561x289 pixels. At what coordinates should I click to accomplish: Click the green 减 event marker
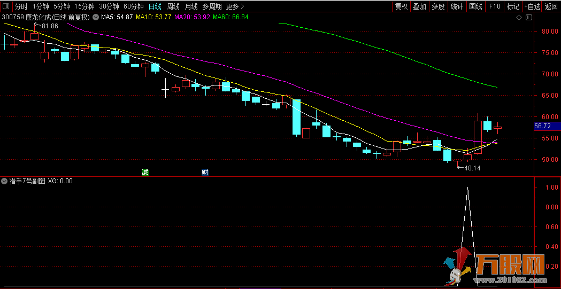tap(145, 173)
